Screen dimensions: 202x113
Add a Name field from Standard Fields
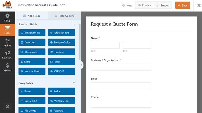coord(32,61)
